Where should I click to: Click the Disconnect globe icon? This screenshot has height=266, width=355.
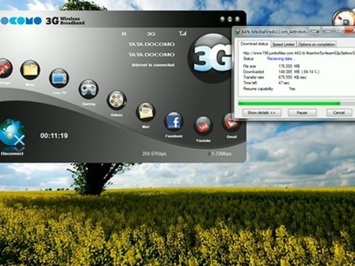12,133
